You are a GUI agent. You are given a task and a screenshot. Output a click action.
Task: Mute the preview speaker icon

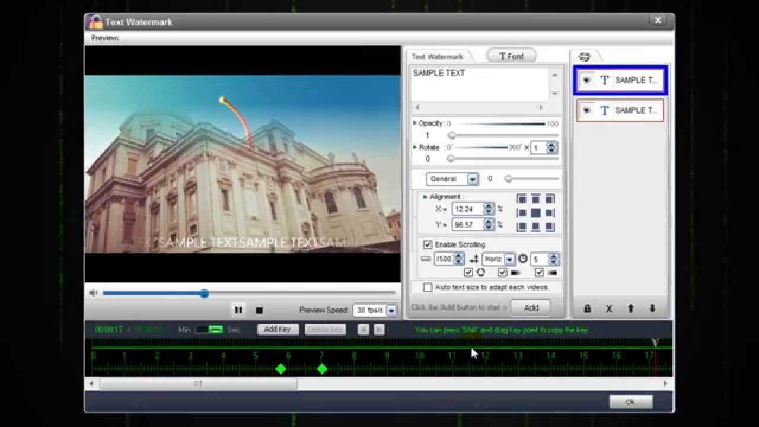click(x=93, y=293)
